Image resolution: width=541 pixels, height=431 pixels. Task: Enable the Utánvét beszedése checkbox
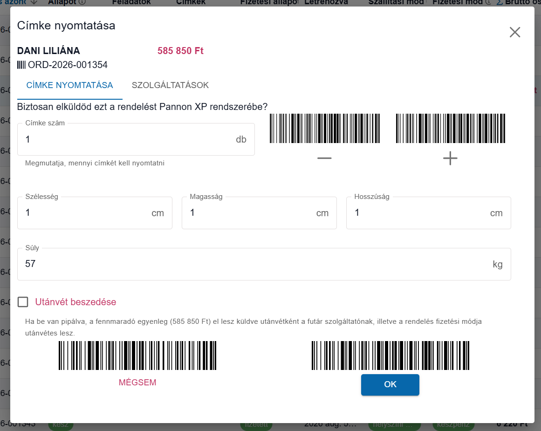[x=23, y=302]
